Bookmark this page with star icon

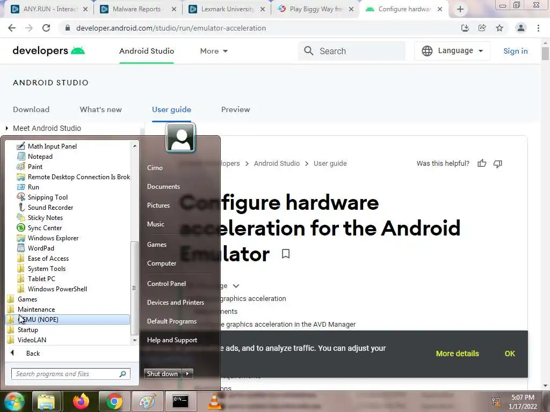500,28
